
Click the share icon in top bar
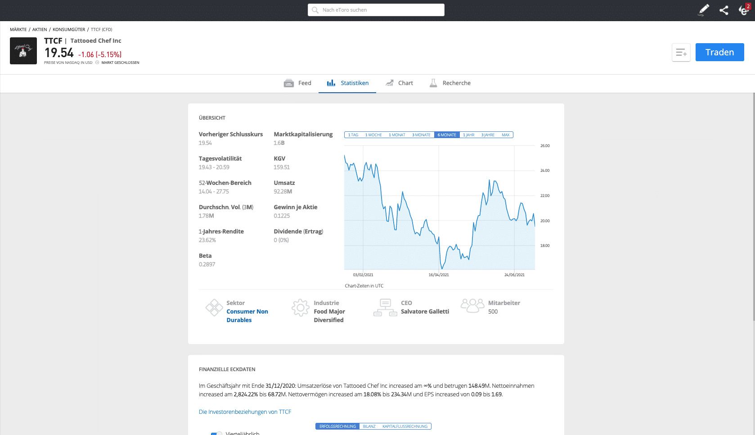(724, 10)
